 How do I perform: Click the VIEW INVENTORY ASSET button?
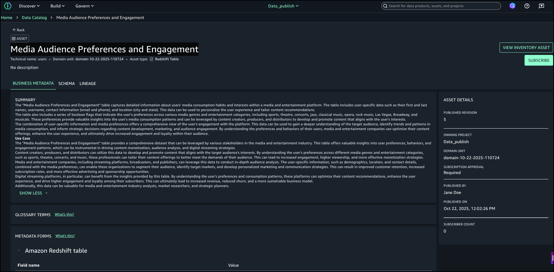(x=526, y=48)
